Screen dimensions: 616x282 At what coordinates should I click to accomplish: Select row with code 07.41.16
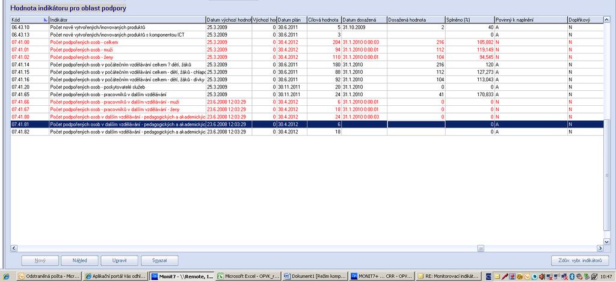(x=307, y=79)
